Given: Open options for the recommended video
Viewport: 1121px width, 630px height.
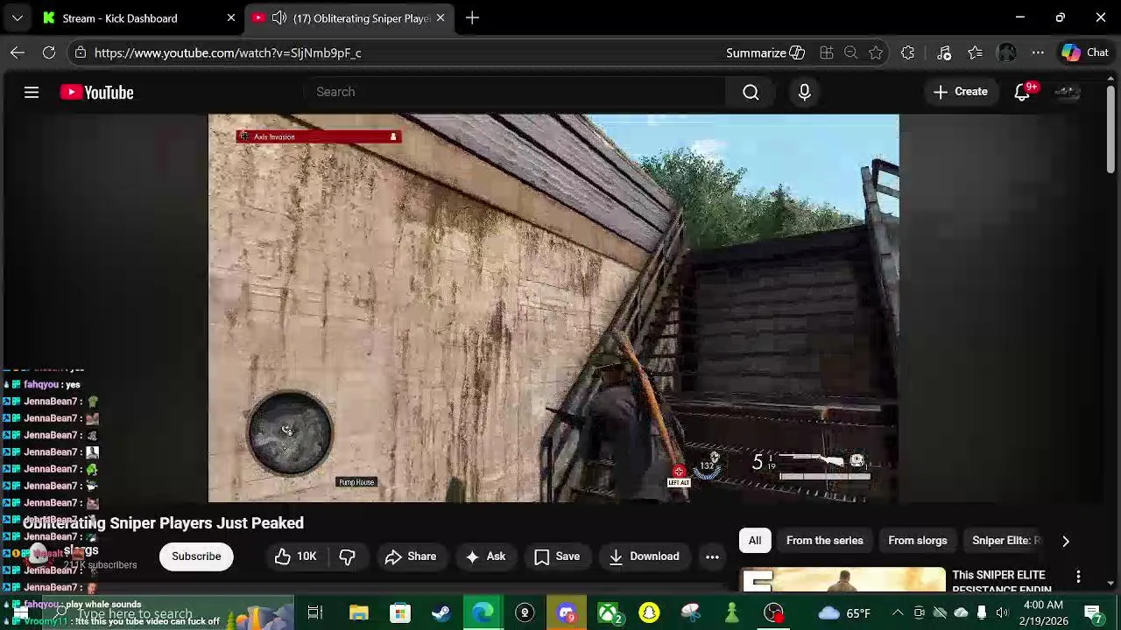Looking at the screenshot, I should 1078,577.
